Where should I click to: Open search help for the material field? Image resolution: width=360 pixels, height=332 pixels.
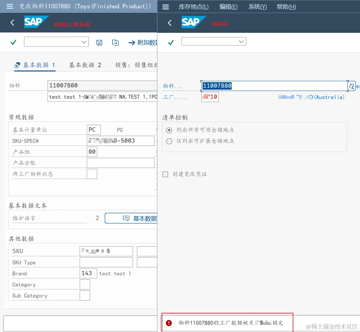(x=352, y=86)
